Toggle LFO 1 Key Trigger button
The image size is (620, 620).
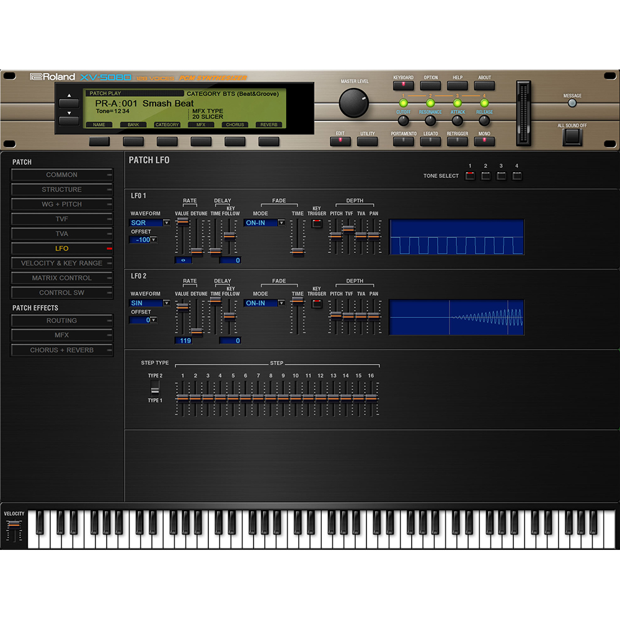click(x=317, y=223)
